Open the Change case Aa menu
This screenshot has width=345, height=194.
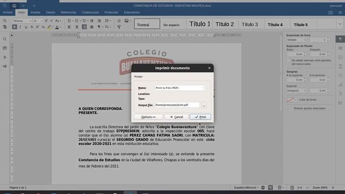click(x=58, y=20)
